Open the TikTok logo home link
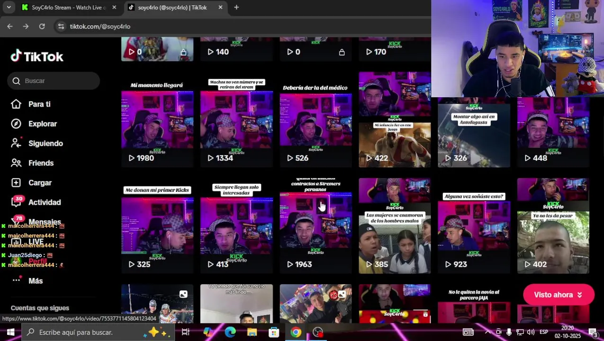Image resolution: width=604 pixels, height=341 pixels. pyautogui.click(x=37, y=56)
